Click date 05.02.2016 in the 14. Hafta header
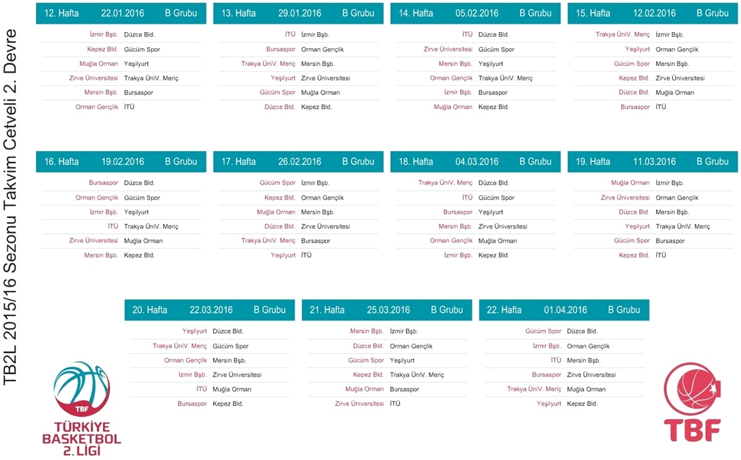The image size is (741, 460). 477,13
